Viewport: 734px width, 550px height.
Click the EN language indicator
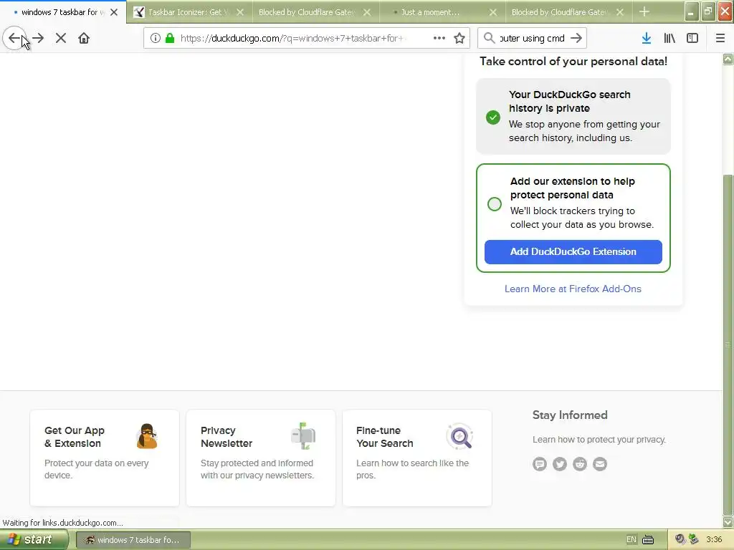click(631, 540)
